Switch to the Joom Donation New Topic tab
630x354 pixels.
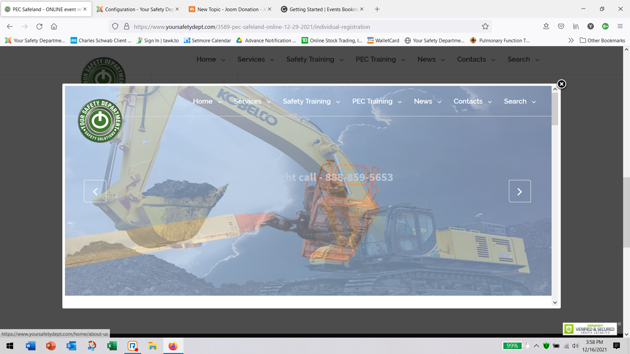tap(228, 9)
